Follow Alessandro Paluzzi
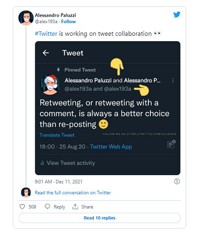 68,22
